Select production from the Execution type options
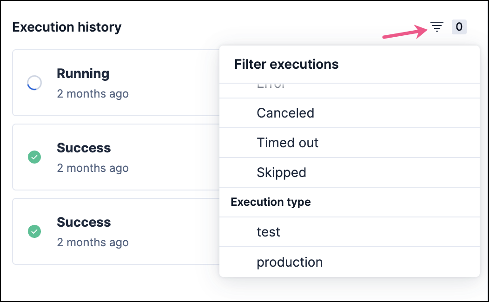This screenshot has height=302, width=489. (x=290, y=262)
